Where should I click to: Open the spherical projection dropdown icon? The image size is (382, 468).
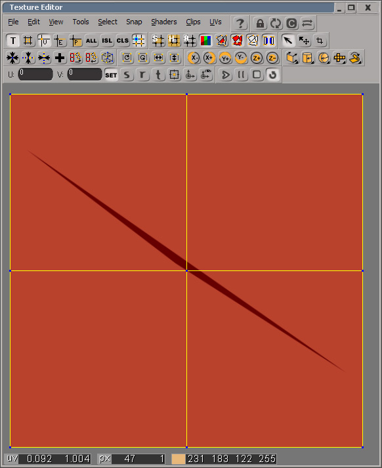pyautogui.click(x=324, y=58)
